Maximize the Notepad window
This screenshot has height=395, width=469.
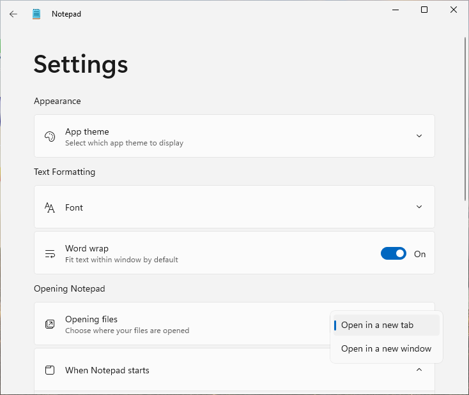424,10
